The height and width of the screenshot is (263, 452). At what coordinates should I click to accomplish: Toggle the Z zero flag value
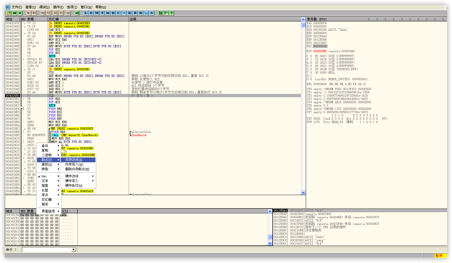pos(311,66)
